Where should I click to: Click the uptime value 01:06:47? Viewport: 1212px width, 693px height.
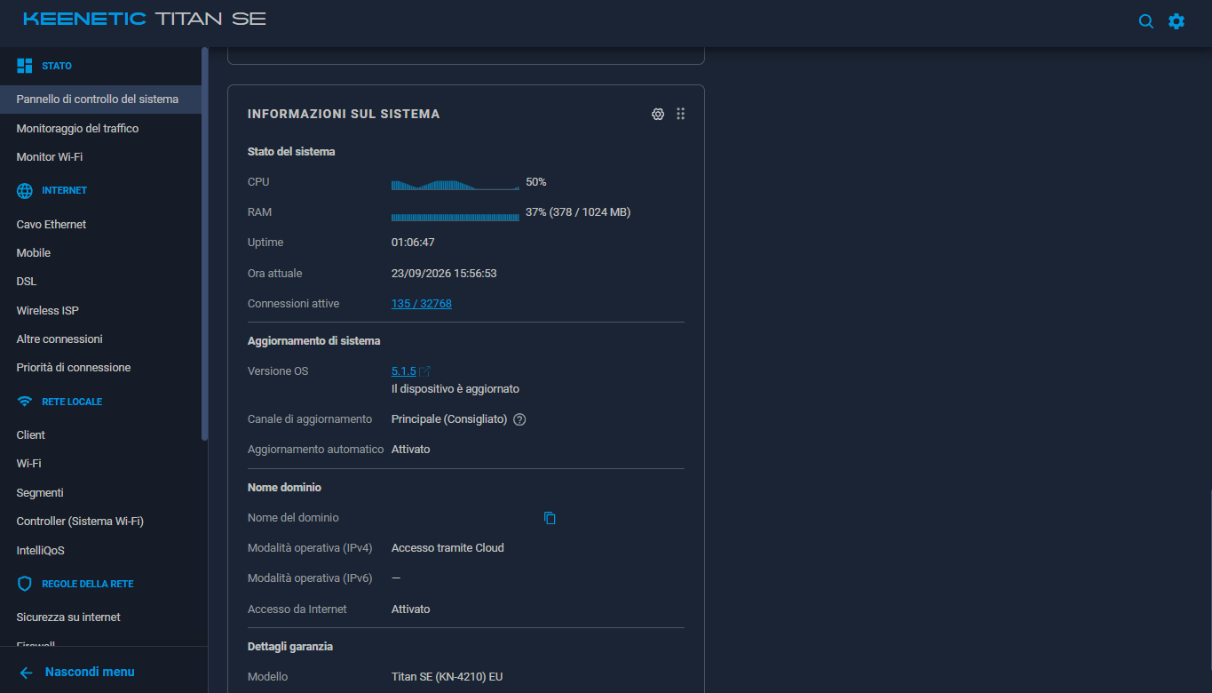point(413,243)
